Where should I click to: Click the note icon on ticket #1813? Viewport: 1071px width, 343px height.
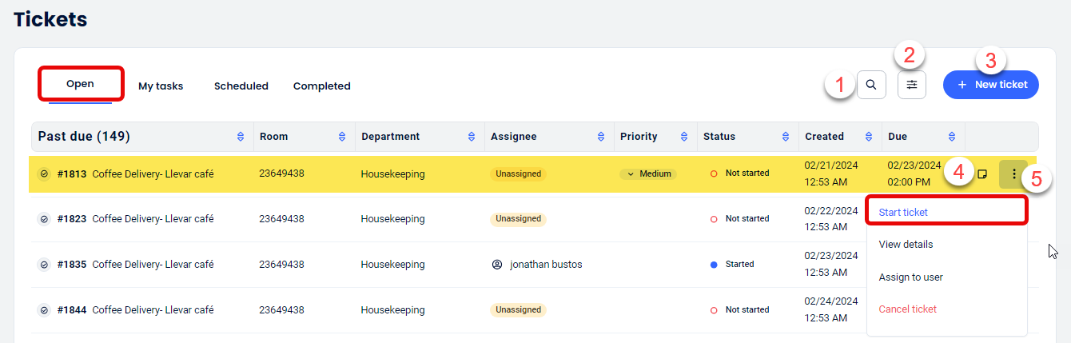point(983,173)
